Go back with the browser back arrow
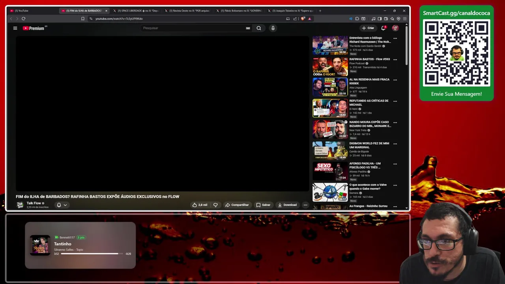 pyautogui.click(x=11, y=19)
